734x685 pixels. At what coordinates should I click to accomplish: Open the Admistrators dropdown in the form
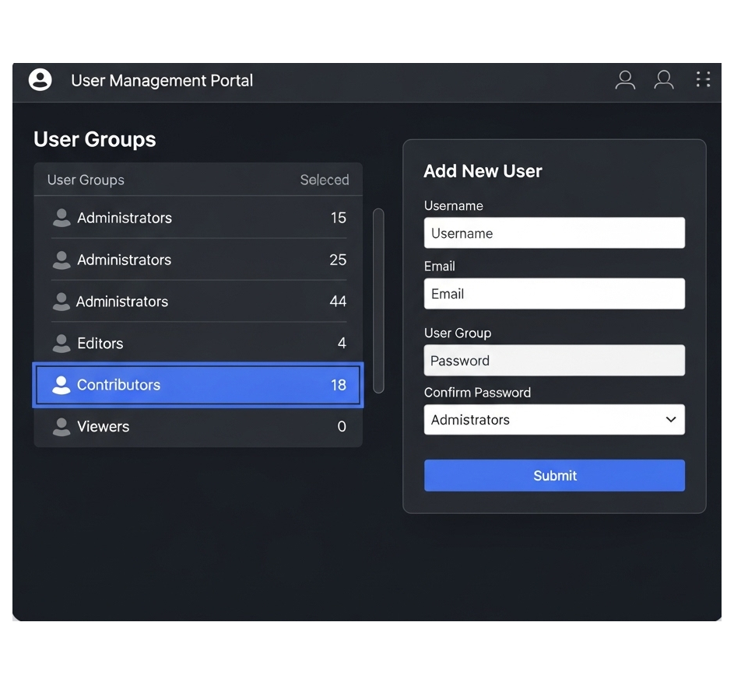coord(545,420)
